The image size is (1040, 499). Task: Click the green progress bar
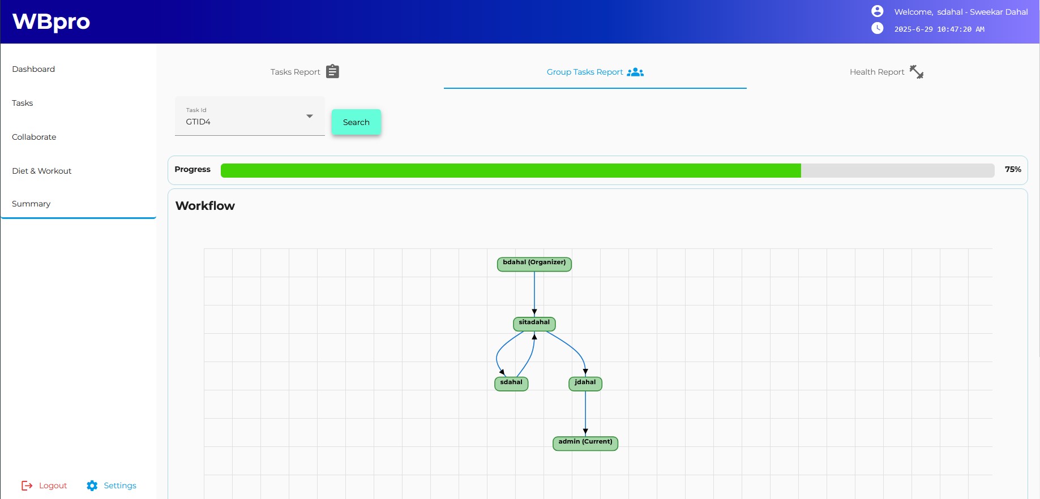510,170
